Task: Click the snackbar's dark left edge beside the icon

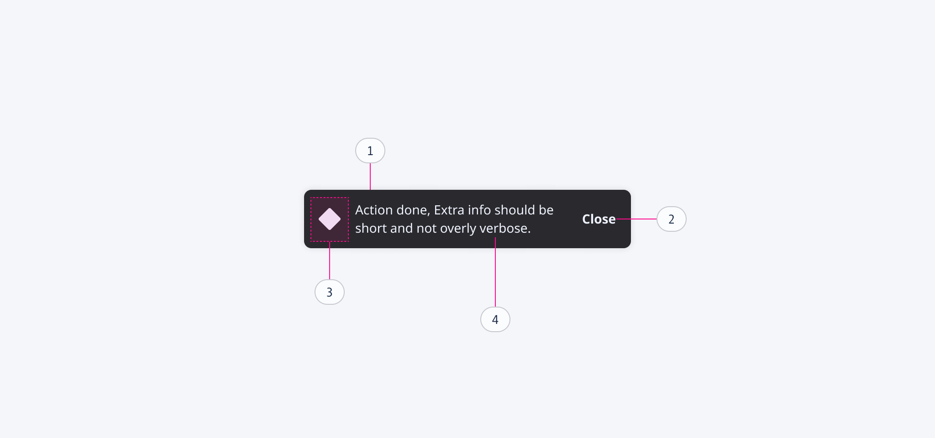Action: point(307,219)
